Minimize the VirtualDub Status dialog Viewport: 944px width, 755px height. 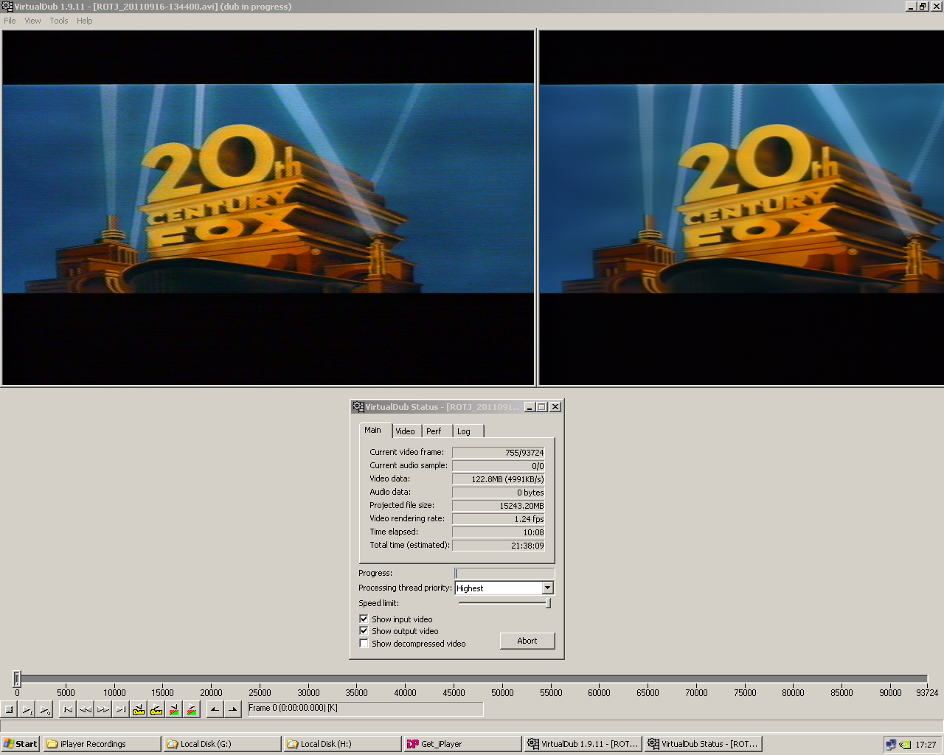point(530,407)
